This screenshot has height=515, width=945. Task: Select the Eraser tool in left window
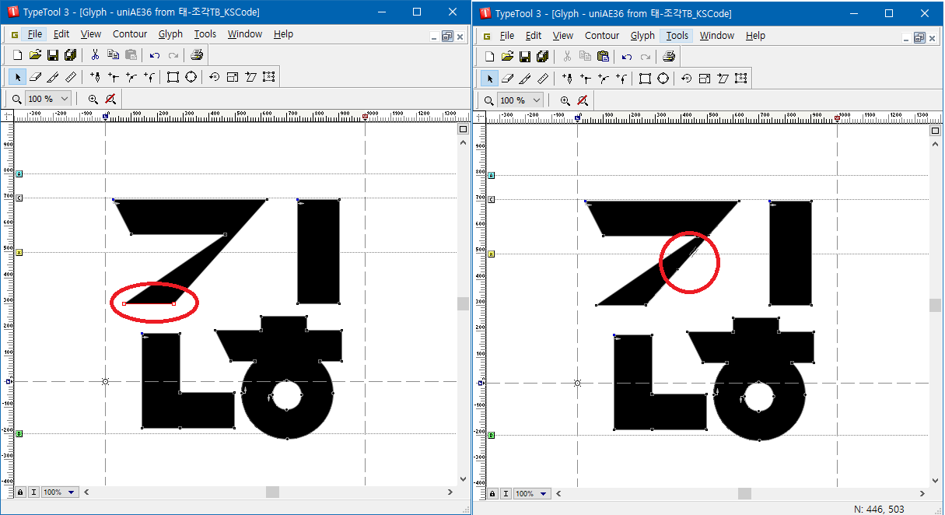click(x=35, y=77)
